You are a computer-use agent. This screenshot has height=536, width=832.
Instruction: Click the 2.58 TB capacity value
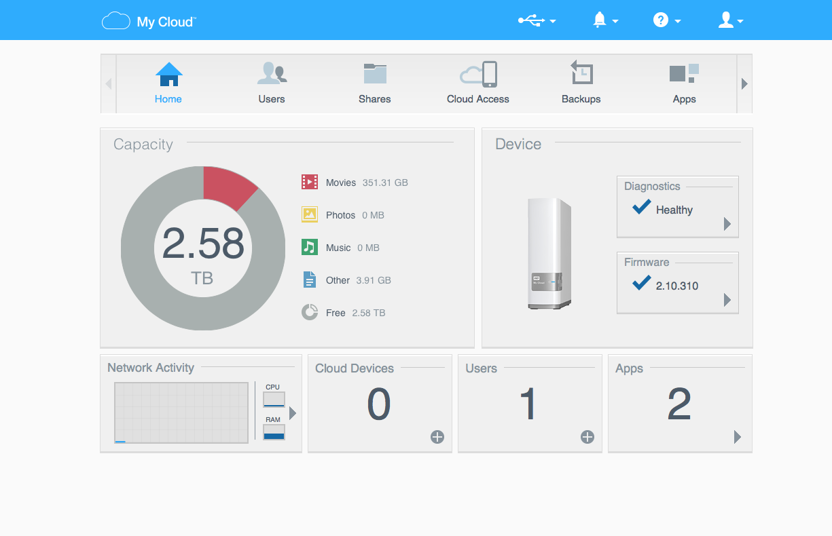pyautogui.click(x=203, y=255)
